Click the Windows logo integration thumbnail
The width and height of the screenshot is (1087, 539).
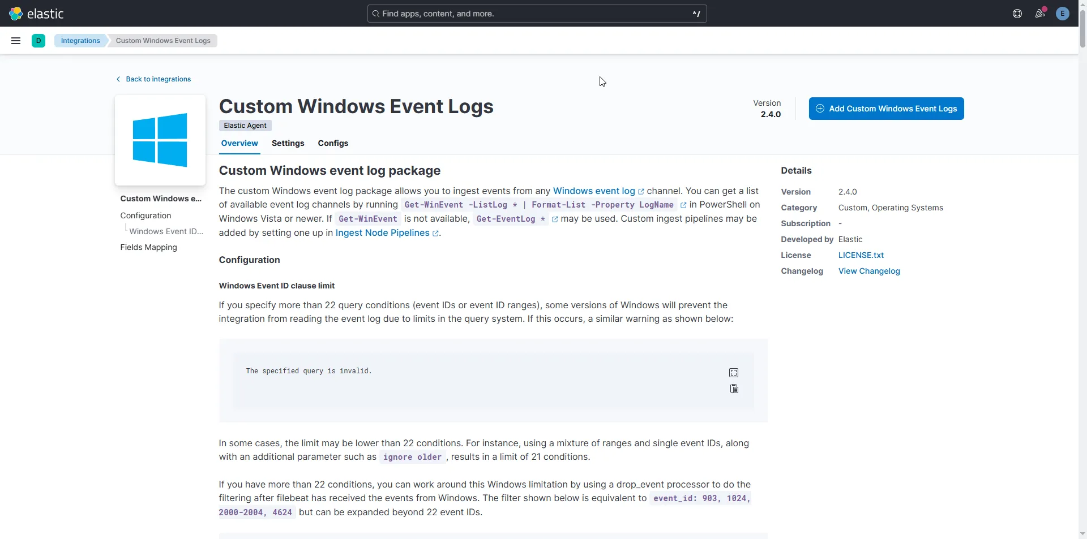(x=160, y=140)
